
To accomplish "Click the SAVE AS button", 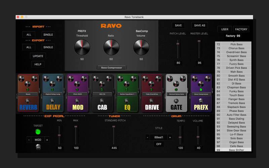I will coord(199,26).
